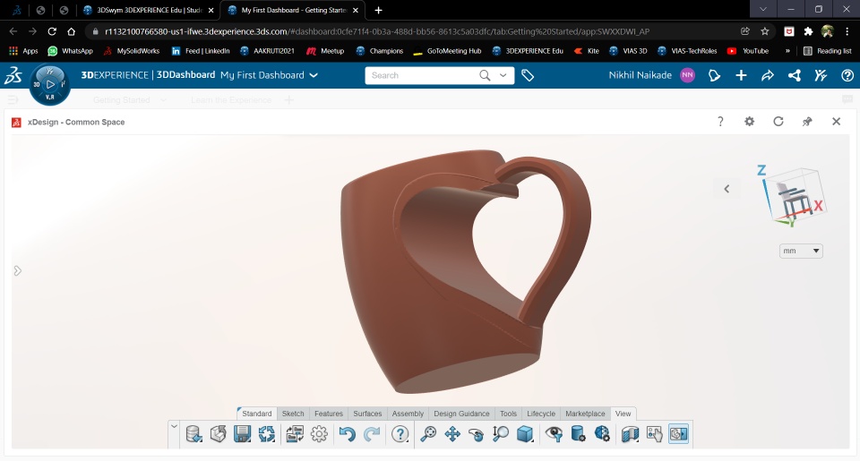Image resolution: width=860 pixels, height=461 pixels.
Task: Open the Surfaces tab
Action: (367, 414)
